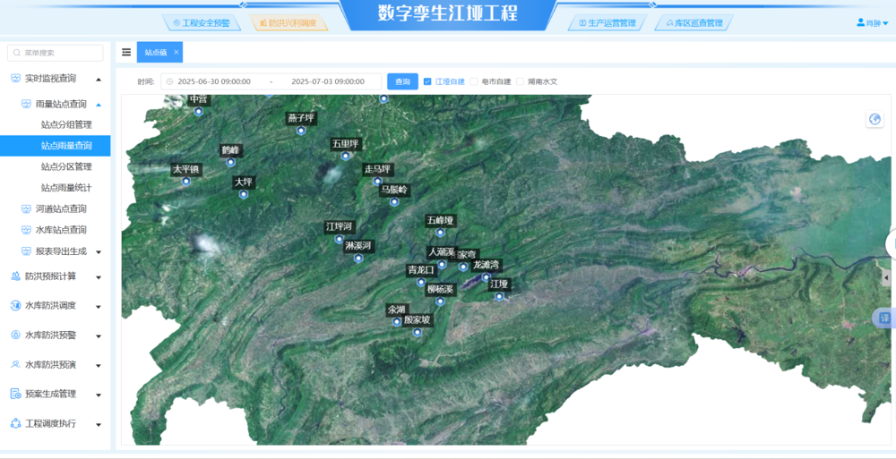
Task: Close the 站点值 tab
Action: [177, 53]
